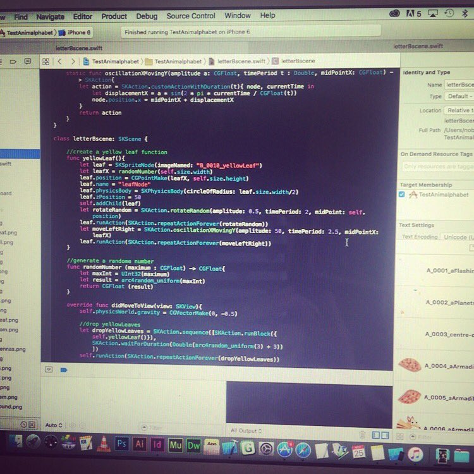474x474 pixels.
Task: Open the related items grid menu
Action: [46, 62]
